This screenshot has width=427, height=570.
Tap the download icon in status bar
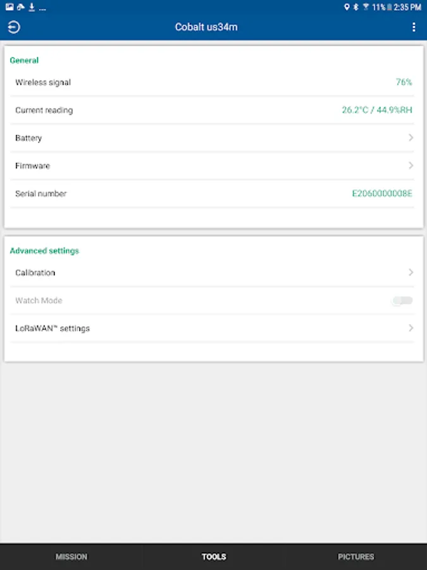point(31,7)
